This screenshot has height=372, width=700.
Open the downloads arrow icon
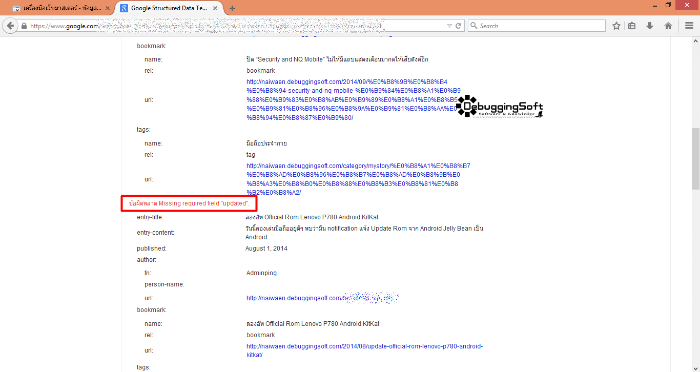650,26
